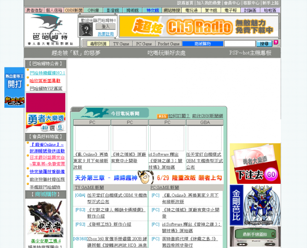Click the 開打 blue side banner
This screenshot has height=248, width=307.
pyautogui.click(x=14, y=87)
